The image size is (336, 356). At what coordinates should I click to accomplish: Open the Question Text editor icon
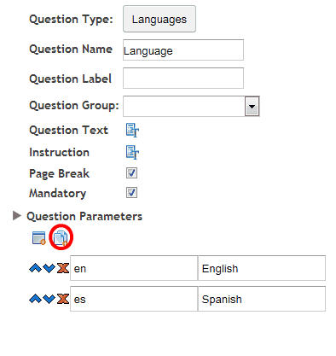(x=132, y=131)
